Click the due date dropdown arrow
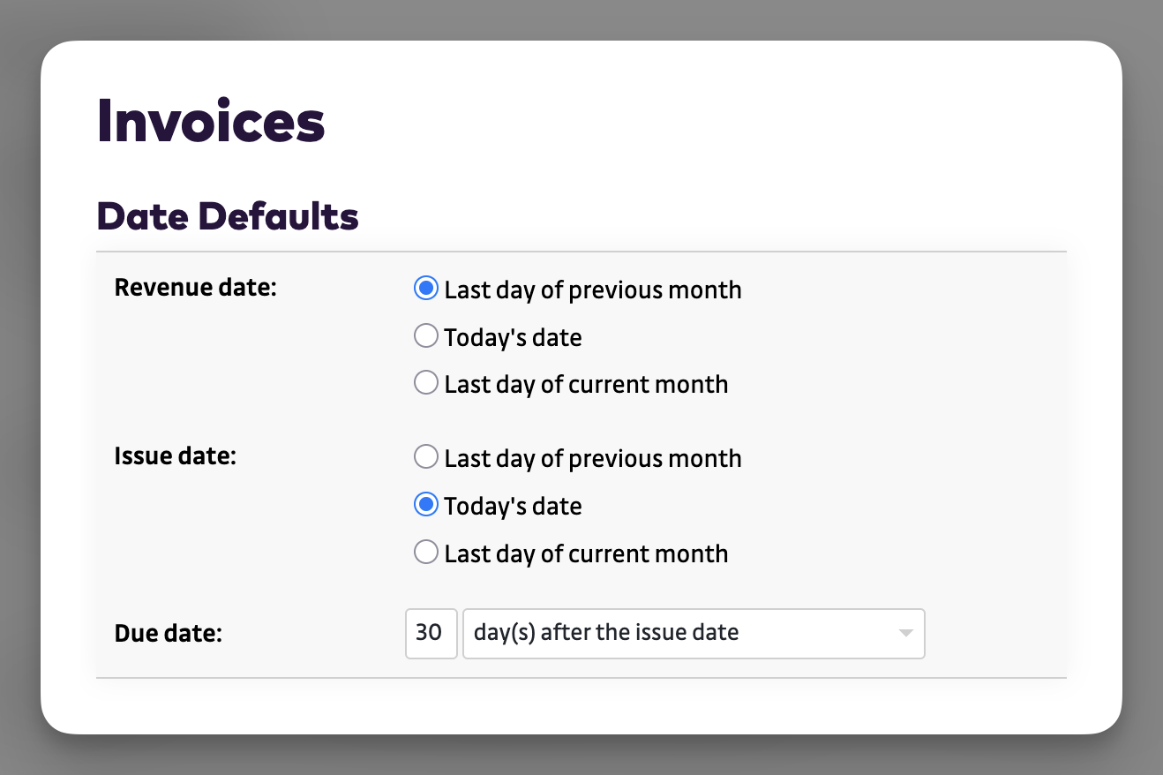The height and width of the screenshot is (775, 1163). (904, 633)
